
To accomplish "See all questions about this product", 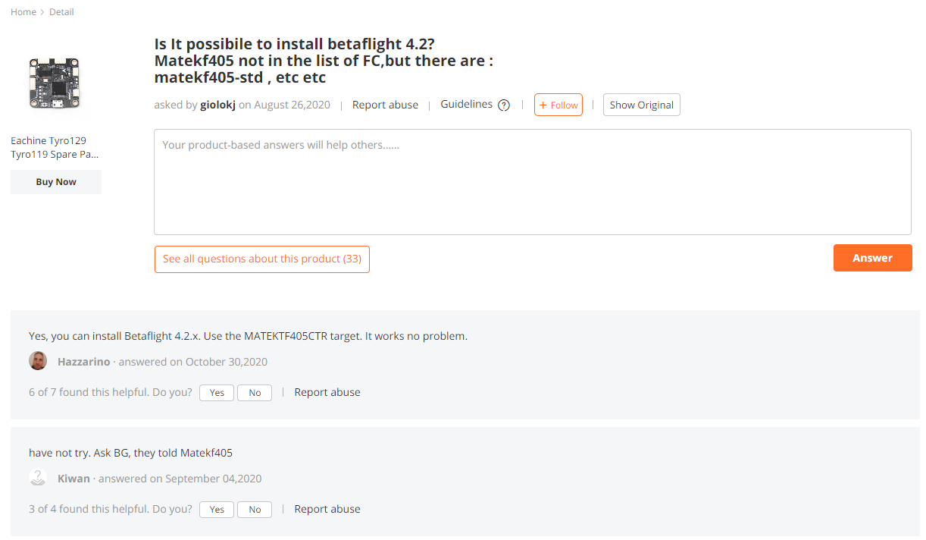I will pyautogui.click(x=261, y=259).
